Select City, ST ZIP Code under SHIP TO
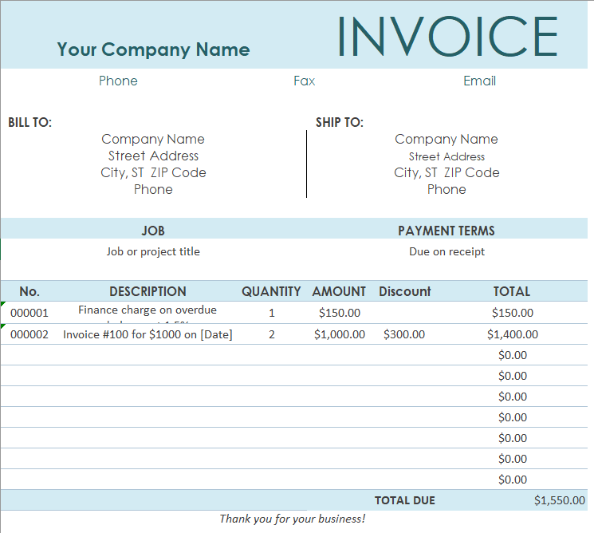 (446, 172)
